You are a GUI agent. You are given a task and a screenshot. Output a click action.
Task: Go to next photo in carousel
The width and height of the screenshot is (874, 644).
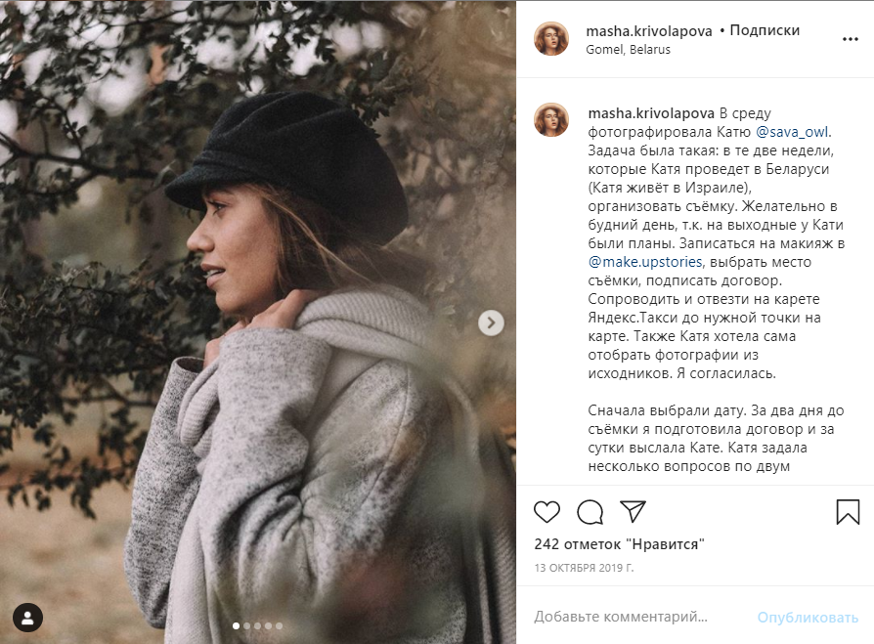pos(492,322)
